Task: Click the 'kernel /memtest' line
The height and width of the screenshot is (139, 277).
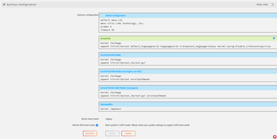Action: (x=111, y=109)
